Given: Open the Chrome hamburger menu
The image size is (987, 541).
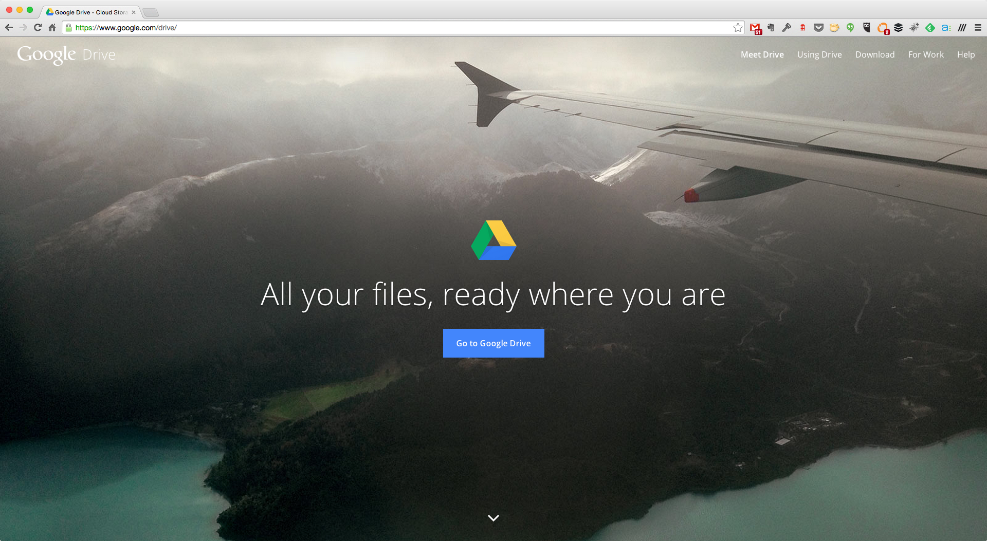Looking at the screenshot, I should (x=978, y=28).
